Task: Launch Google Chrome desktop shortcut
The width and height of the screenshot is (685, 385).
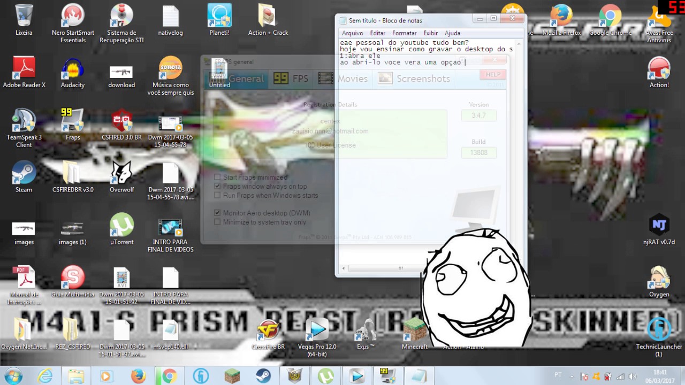Action: tap(610, 20)
